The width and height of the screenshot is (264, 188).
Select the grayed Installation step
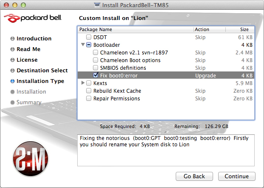[x=31, y=91]
